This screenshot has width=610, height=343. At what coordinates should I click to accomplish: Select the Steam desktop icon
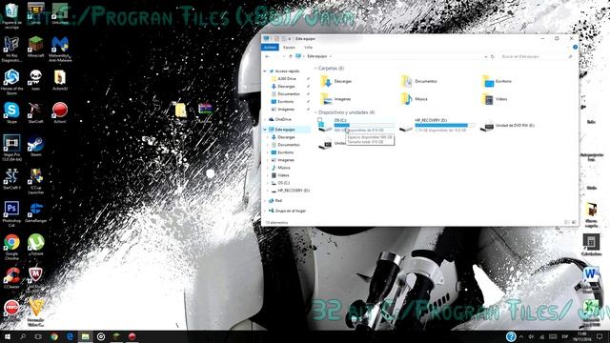36,146
